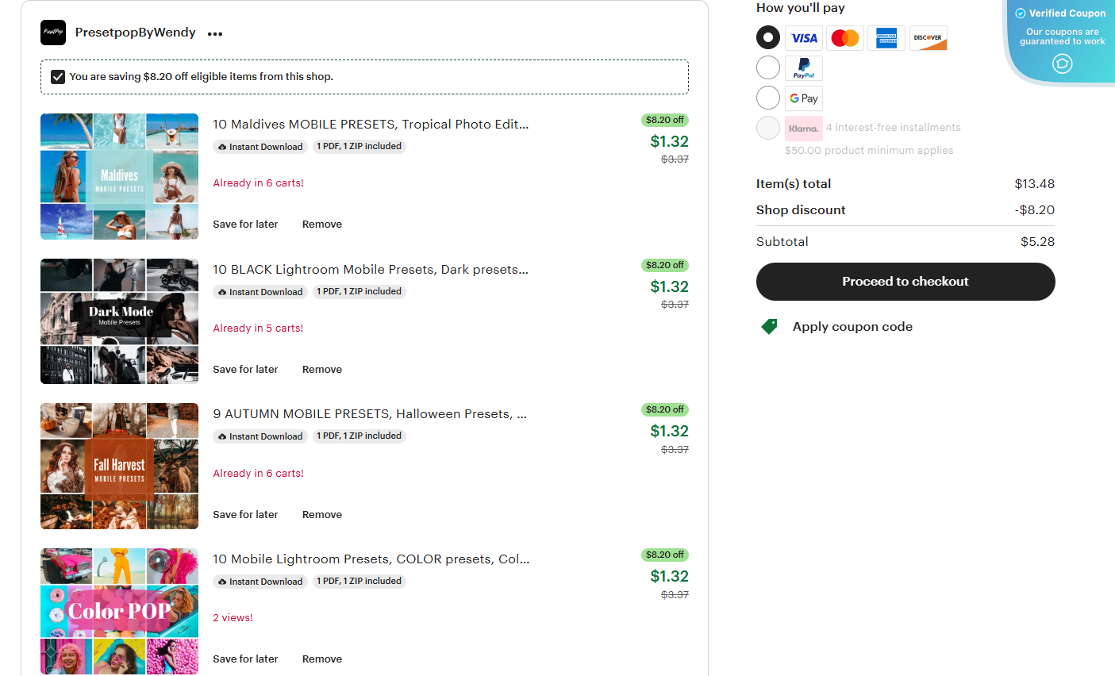Open the shop options three-dot menu

(214, 33)
